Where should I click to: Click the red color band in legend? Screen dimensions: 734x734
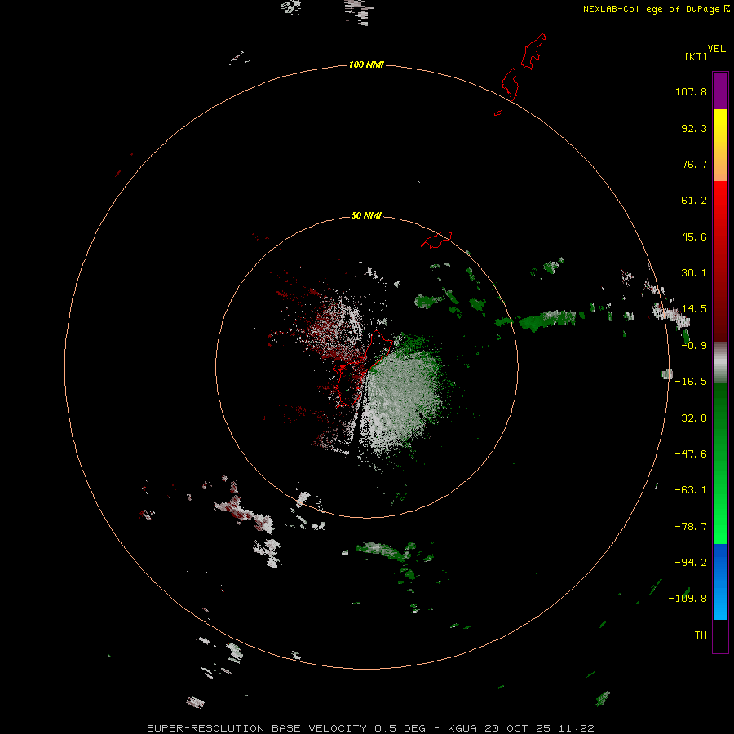click(x=720, y=261)
